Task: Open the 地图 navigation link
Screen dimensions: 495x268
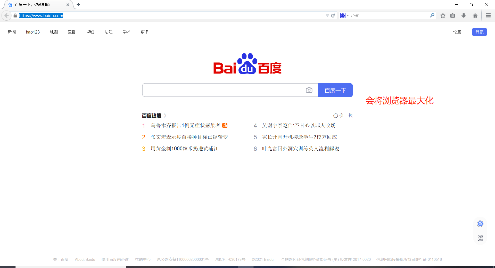Action: (x=54, y=32)
